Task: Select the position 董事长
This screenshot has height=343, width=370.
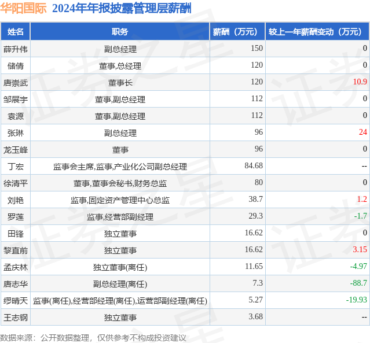Action: pyautogui.click(x=120, y=83)
